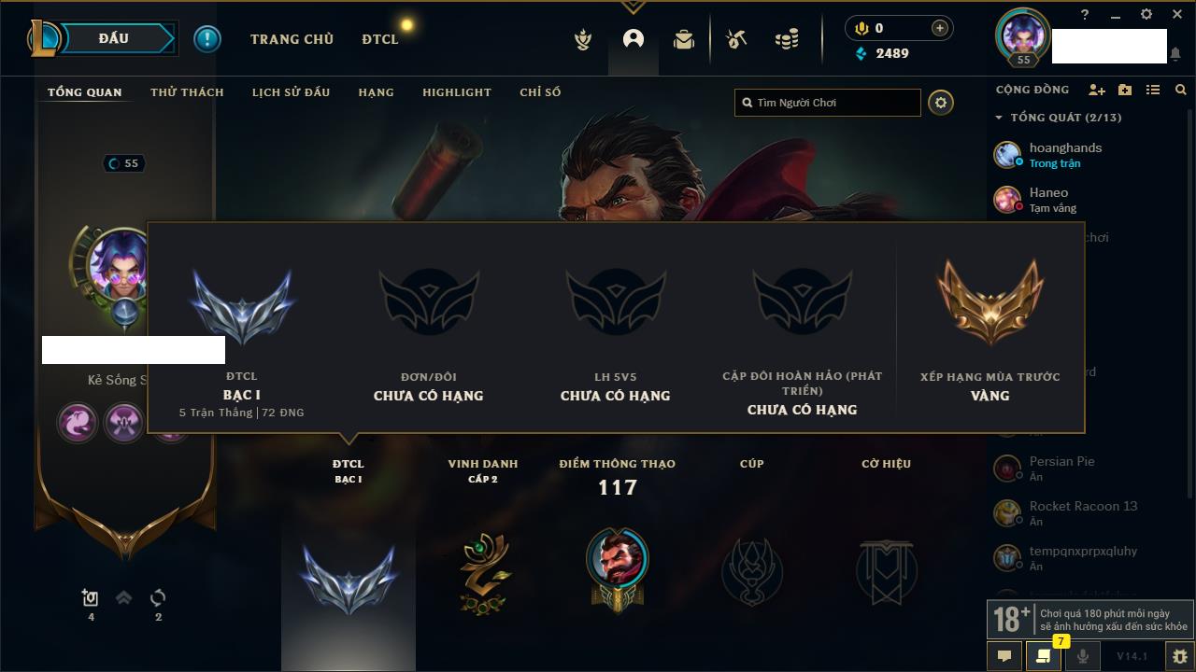Click the Tìm Người Chơi search field
Viewport: 1196px width, 672px height.
click(828, 103)
